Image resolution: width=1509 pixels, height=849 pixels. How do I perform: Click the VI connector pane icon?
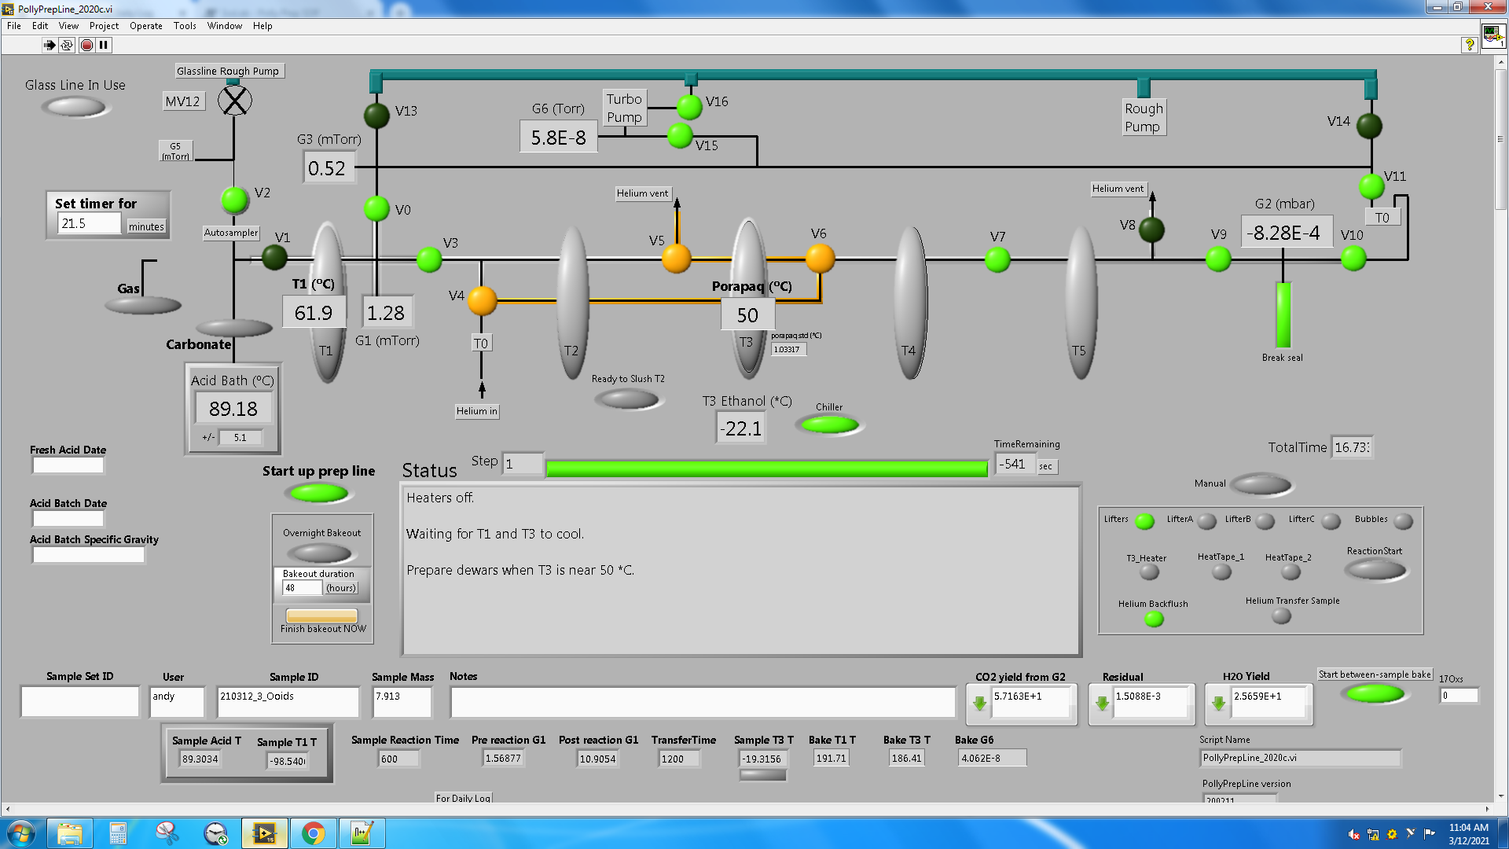[x=1493, y=36]
